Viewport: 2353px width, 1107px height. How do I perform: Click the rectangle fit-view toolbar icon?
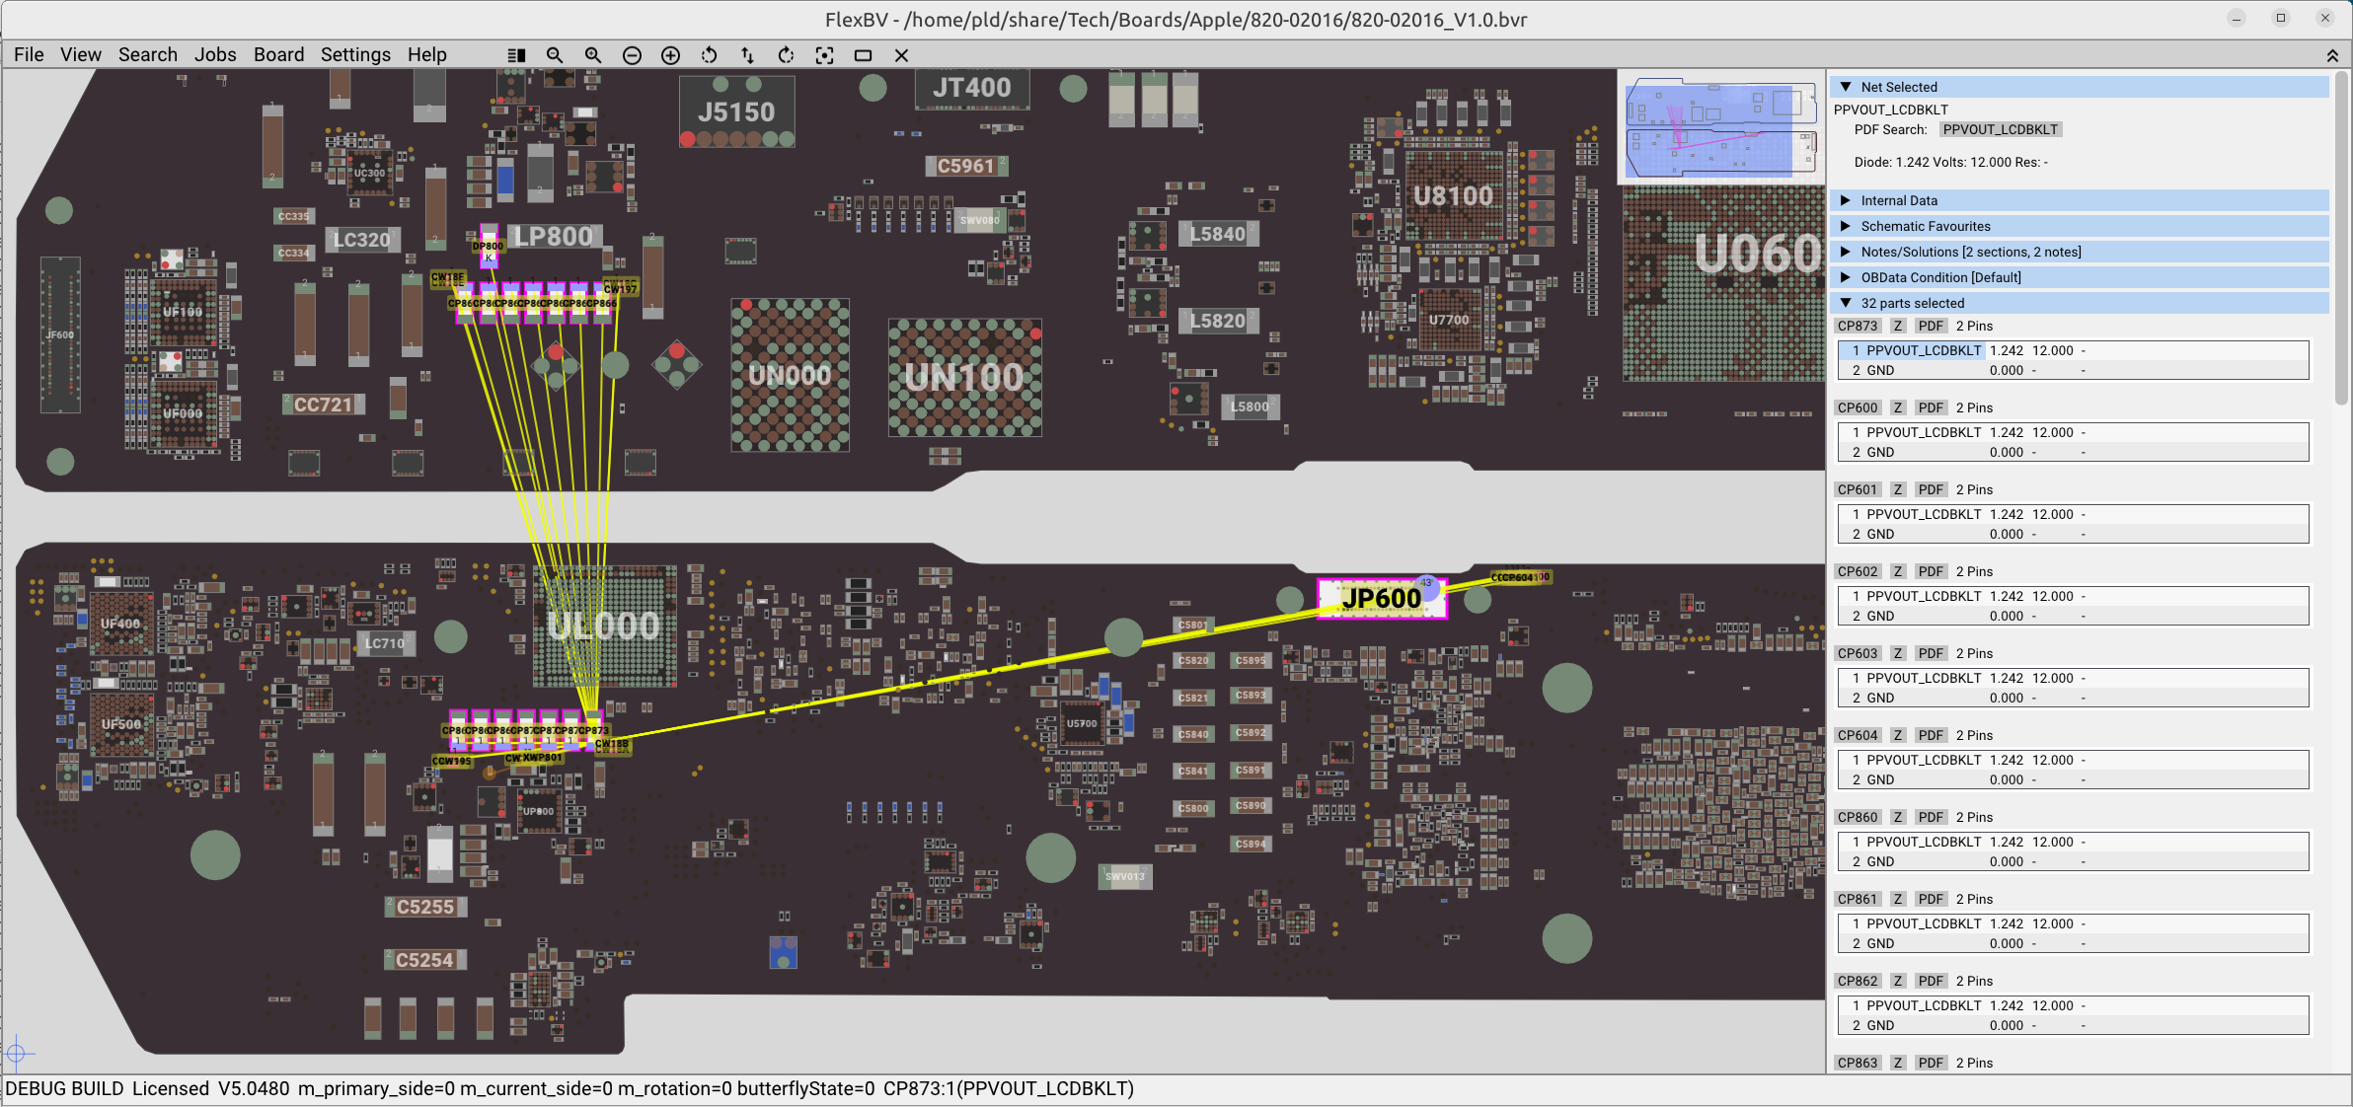pos(863,55)
